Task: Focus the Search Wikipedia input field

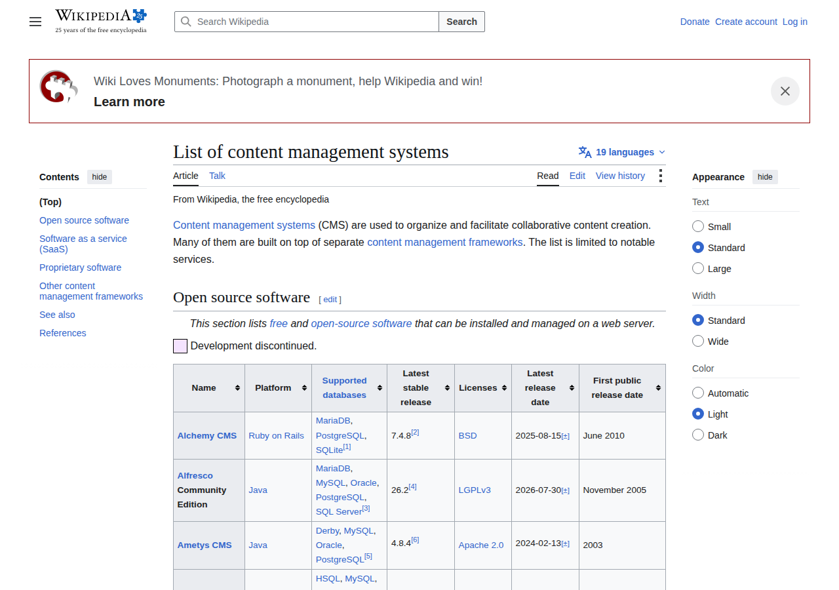Action: coord(307,22)
